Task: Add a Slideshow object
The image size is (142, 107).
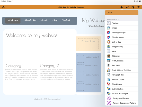Action: [x=122, y=56]
